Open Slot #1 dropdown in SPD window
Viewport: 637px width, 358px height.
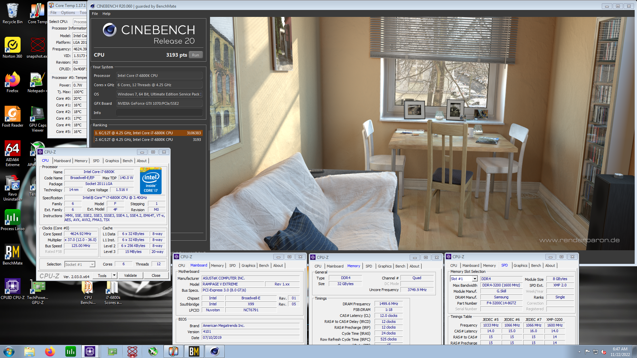(475, 279)
